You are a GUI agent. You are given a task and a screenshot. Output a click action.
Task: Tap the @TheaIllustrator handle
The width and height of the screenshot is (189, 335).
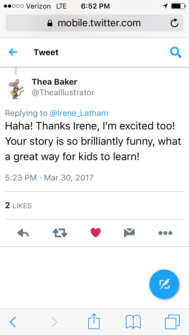pyautogui.click(x=63, y=93)
